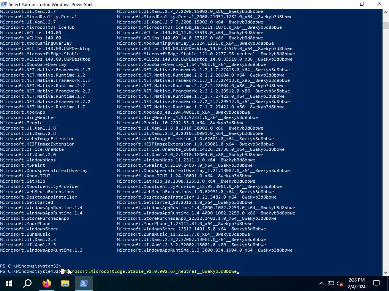Click the highlighted Edge.Stable_92.0.902.67 command text
The image size is (389, 291).
click(x=150, y=271)
